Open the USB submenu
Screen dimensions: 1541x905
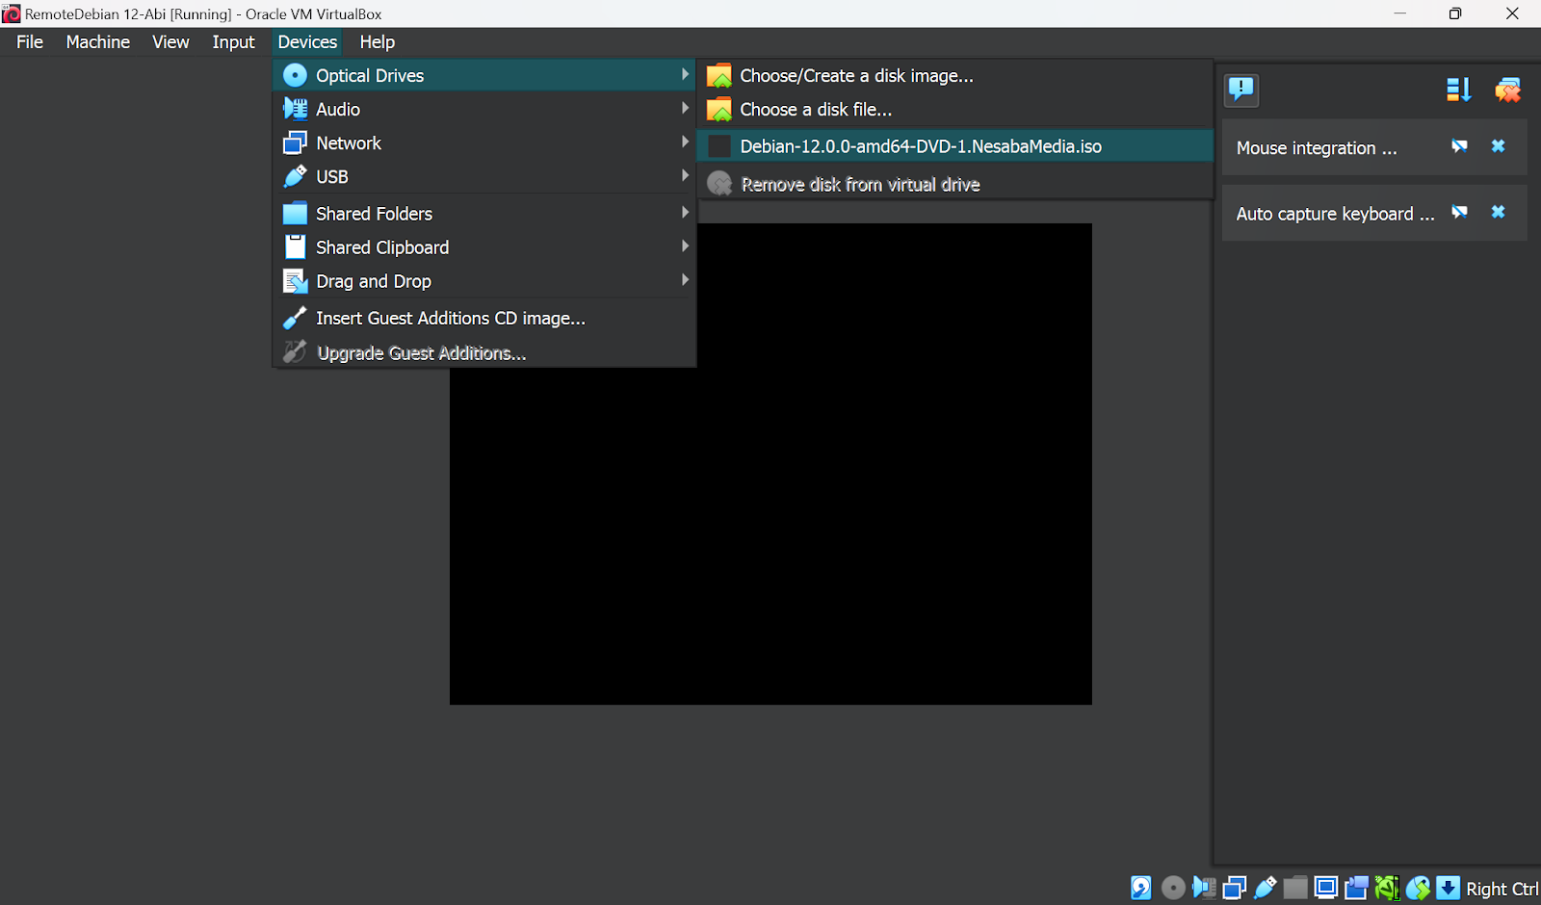point(484,176)
